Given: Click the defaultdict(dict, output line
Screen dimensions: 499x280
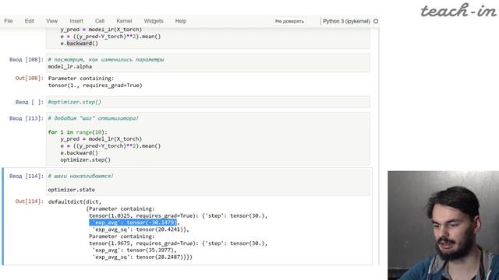Looking at the screenshot, I should click(75, 202).
